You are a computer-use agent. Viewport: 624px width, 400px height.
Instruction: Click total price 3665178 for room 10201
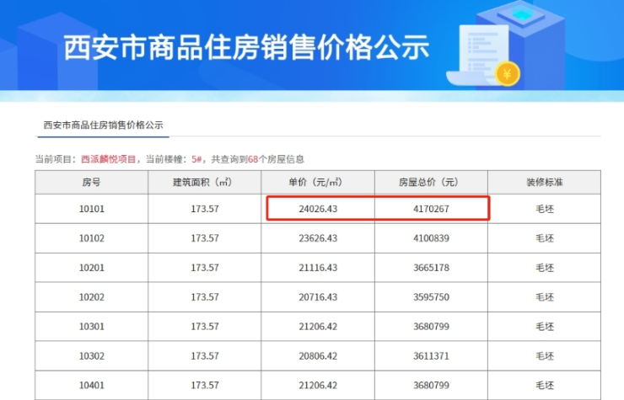point(433,268)
